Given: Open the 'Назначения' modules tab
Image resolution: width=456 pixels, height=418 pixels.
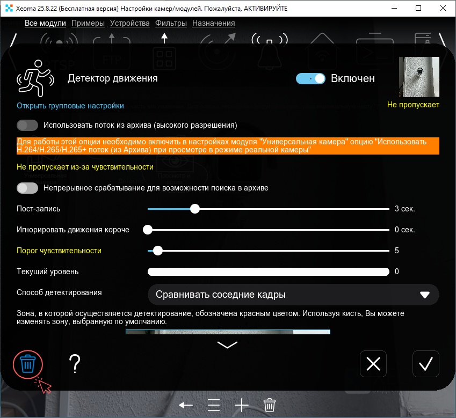Looking at the screenshot, I should pyautogui.click(x=213, y=23).
